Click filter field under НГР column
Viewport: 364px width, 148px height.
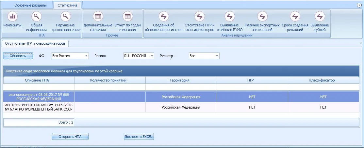252,87
